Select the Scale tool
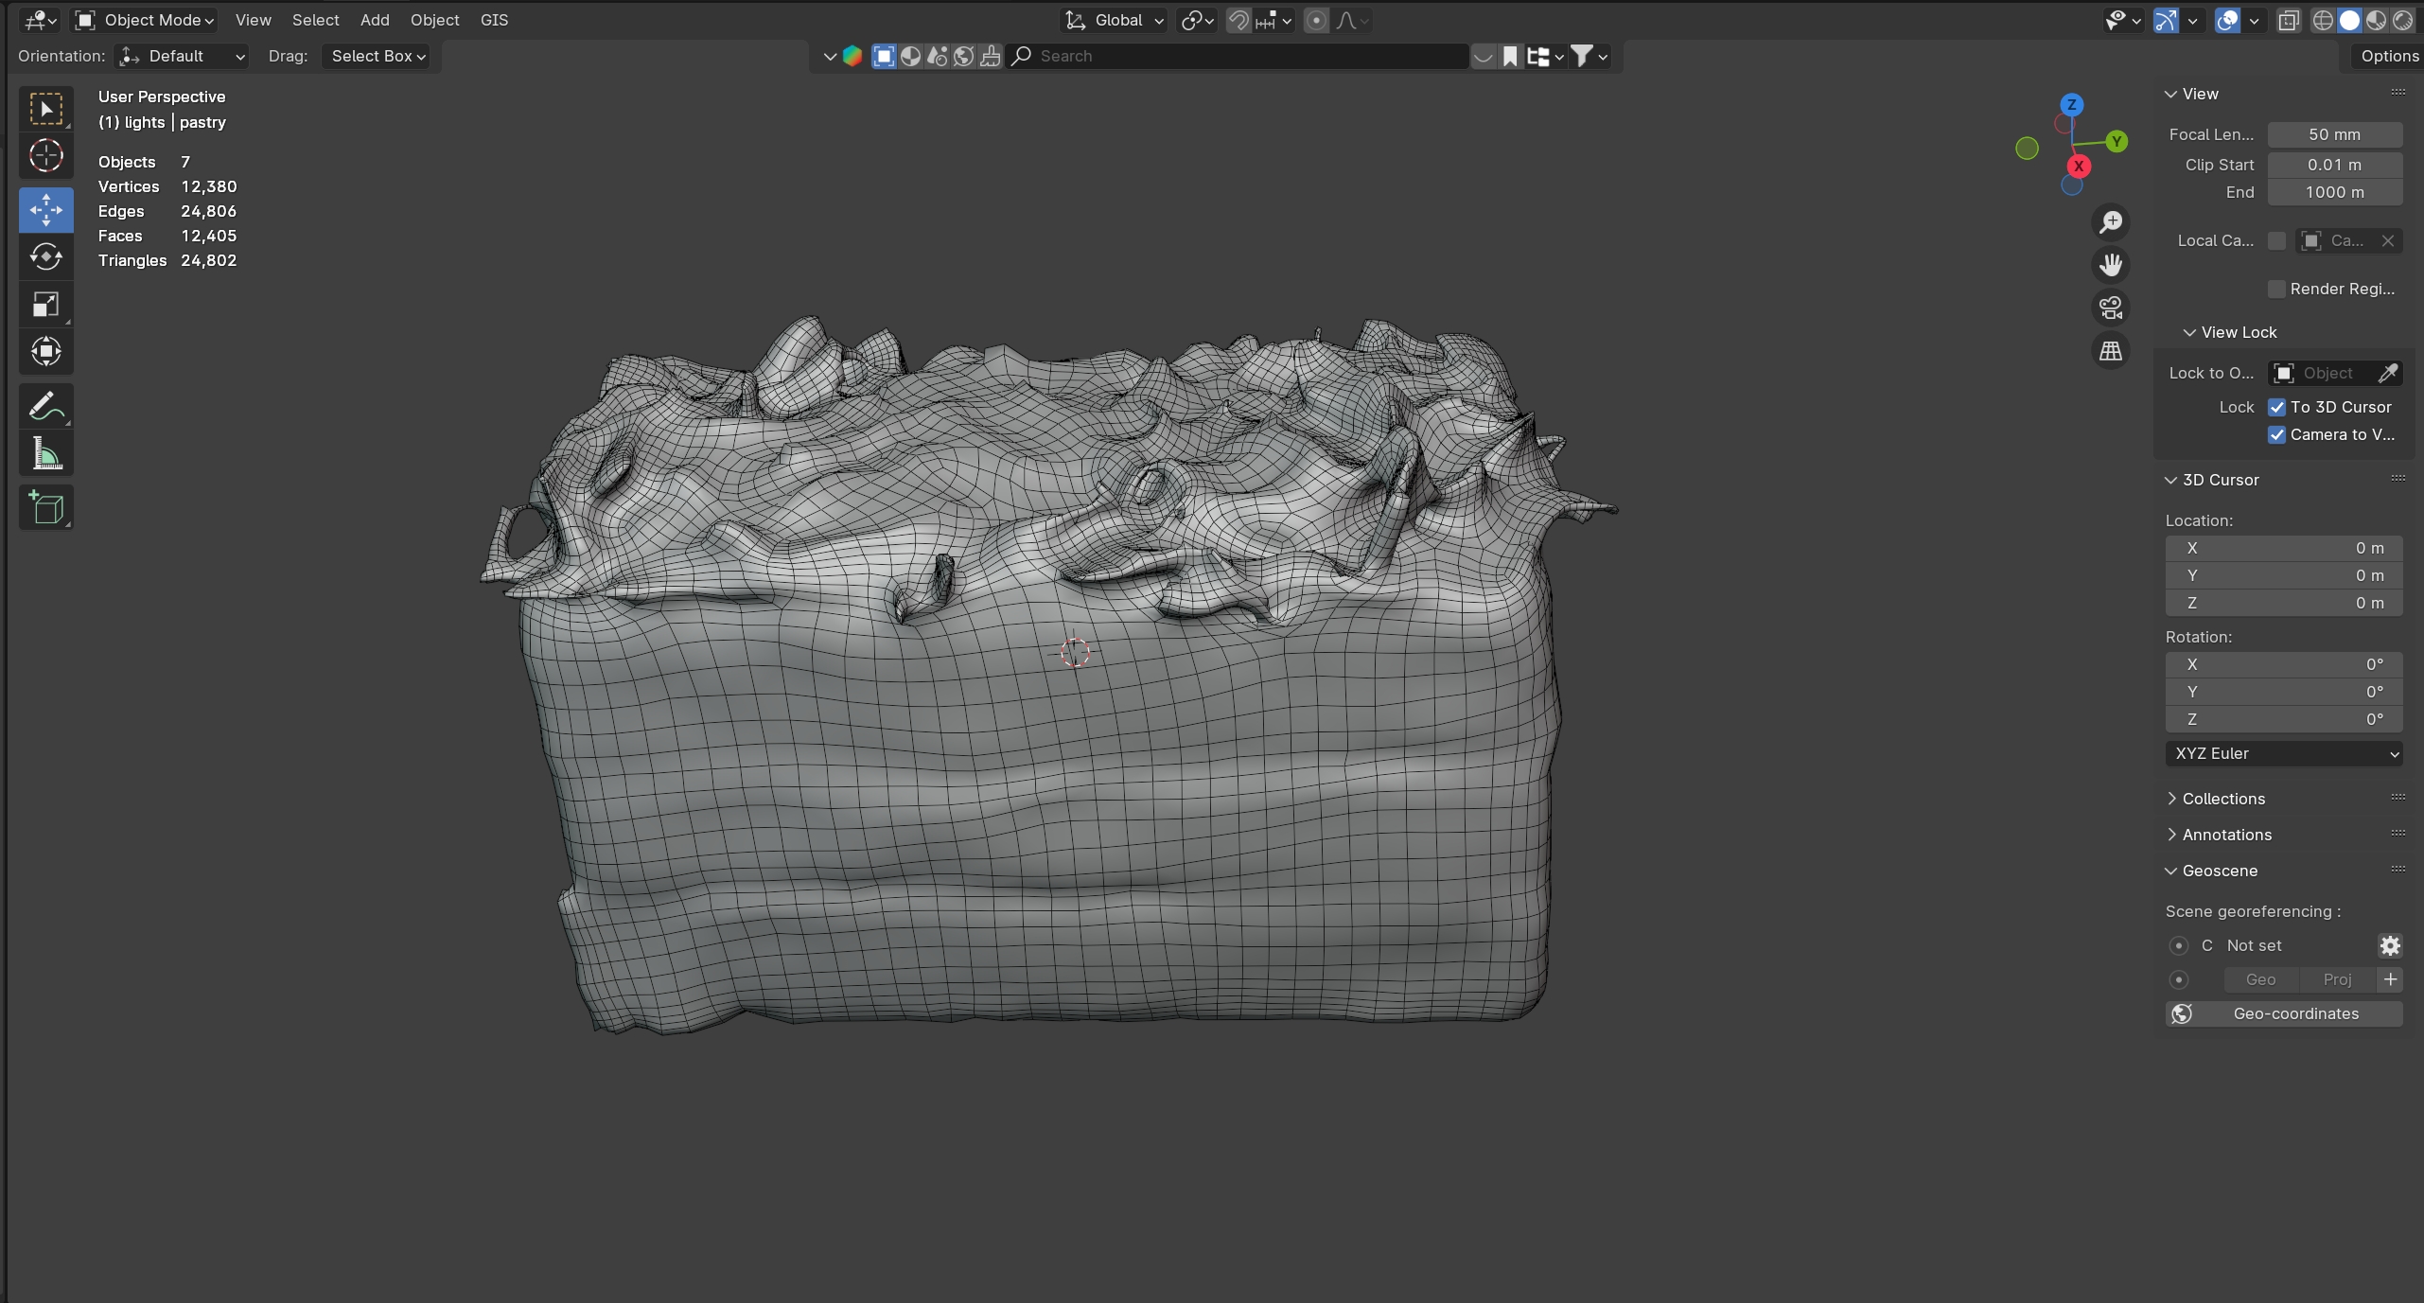Viewport: 2424px width, 1303px height. (x=45, y=304)
